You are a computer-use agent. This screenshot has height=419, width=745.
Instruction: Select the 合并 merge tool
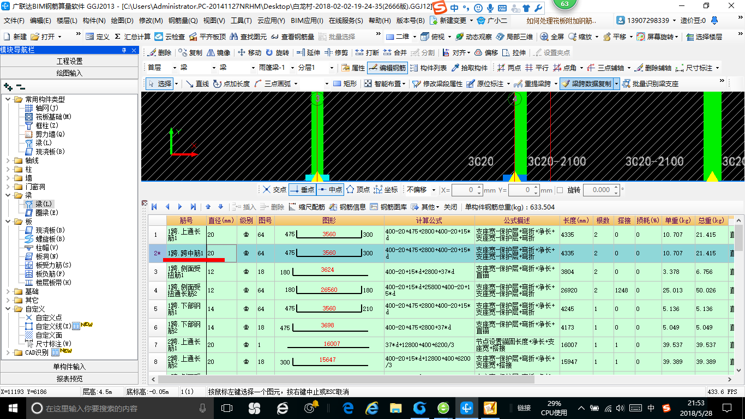click(x=395, y=53)
